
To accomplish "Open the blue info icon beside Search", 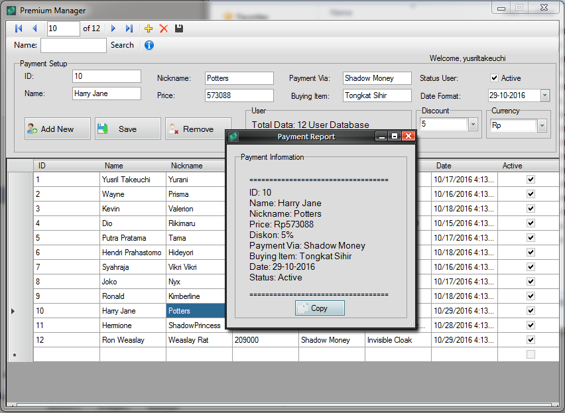I will click(x=149, y=45).
